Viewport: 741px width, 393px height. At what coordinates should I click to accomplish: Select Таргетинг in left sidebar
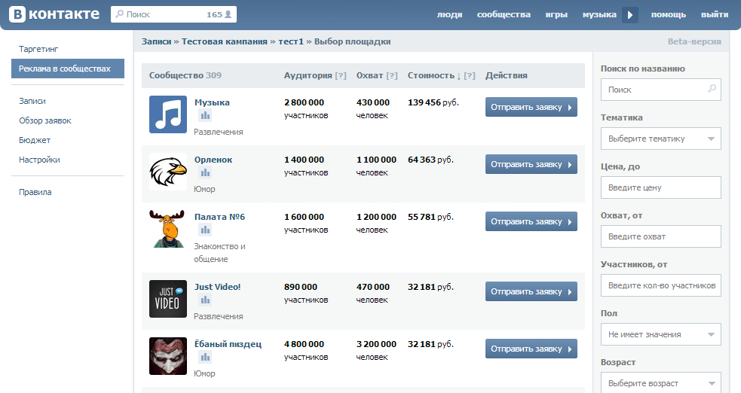(38, 49)
